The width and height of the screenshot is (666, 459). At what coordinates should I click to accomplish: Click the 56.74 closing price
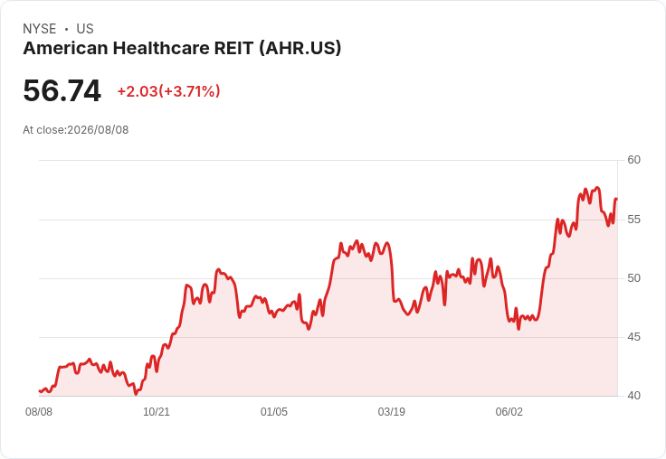click(62, 90)
